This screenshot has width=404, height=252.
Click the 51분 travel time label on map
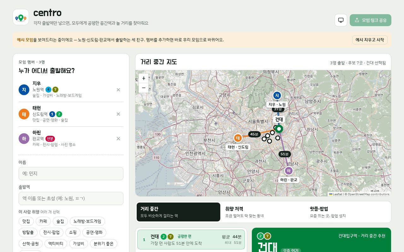click(285, 154)
